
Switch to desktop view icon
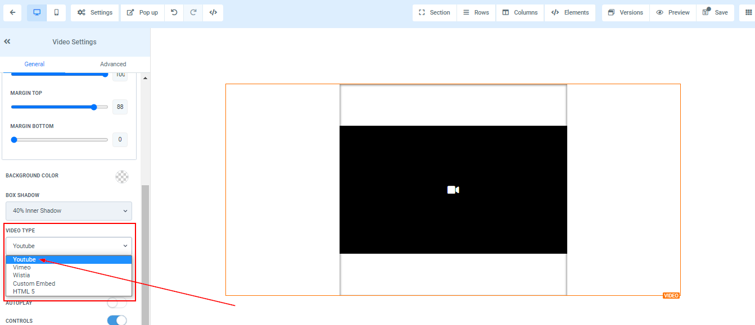point(37,12)
